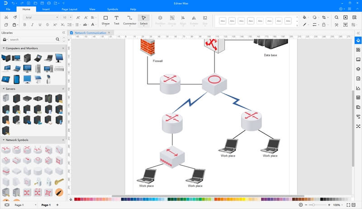Screen dimensions: 362x209
Task: Select the Text tool in the ribbon
Action: [x=116, y=20]
